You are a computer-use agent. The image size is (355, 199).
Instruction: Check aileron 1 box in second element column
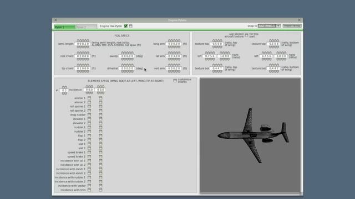click(x=100, y=98)
